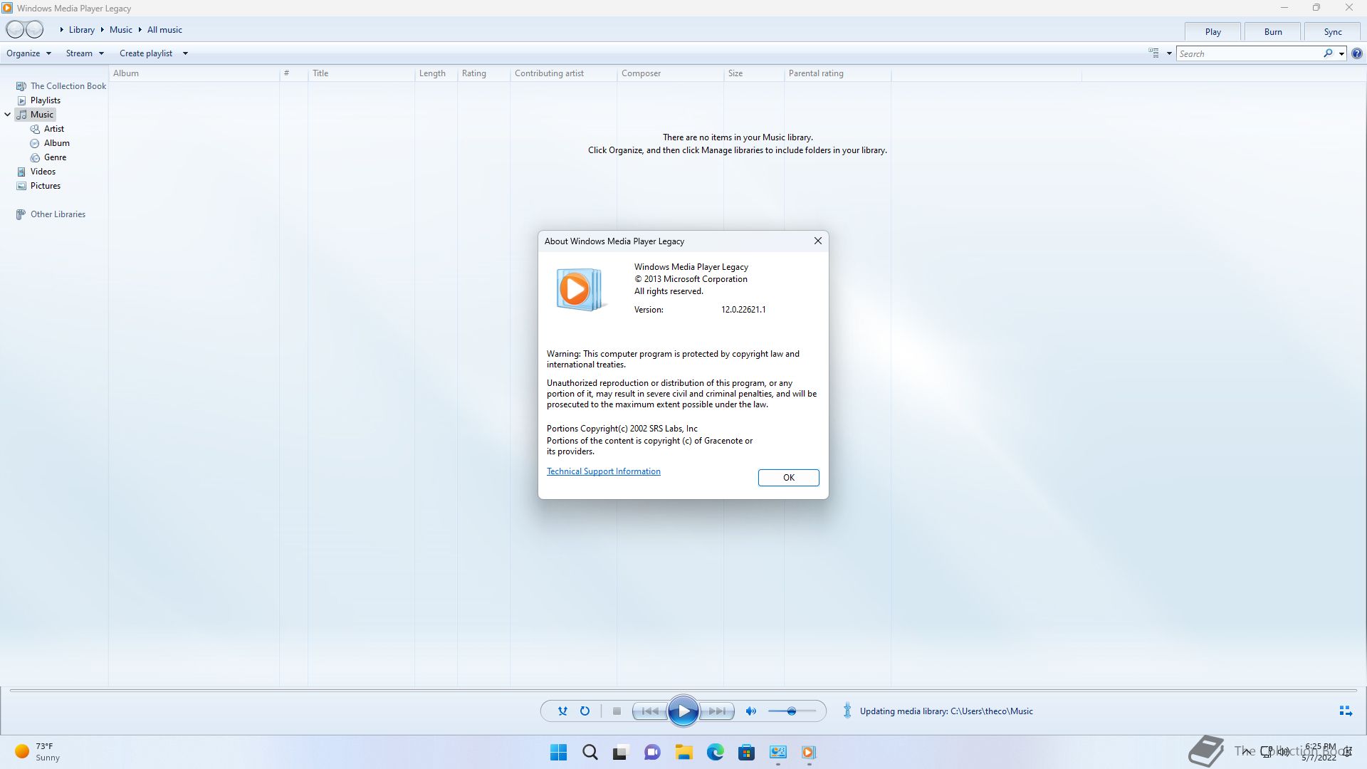Screen dimensions: 1367x769
Task: Open the View options dropdown arrow
Action: pos(1169,53)
